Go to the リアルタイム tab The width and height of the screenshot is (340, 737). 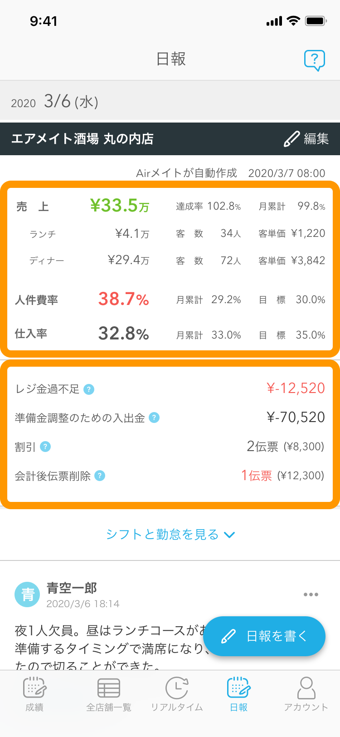coord(177,694)
